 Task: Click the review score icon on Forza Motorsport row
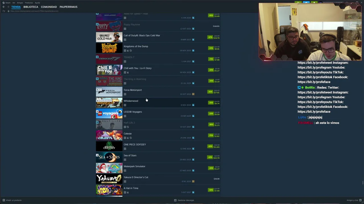tap(193, 94)
